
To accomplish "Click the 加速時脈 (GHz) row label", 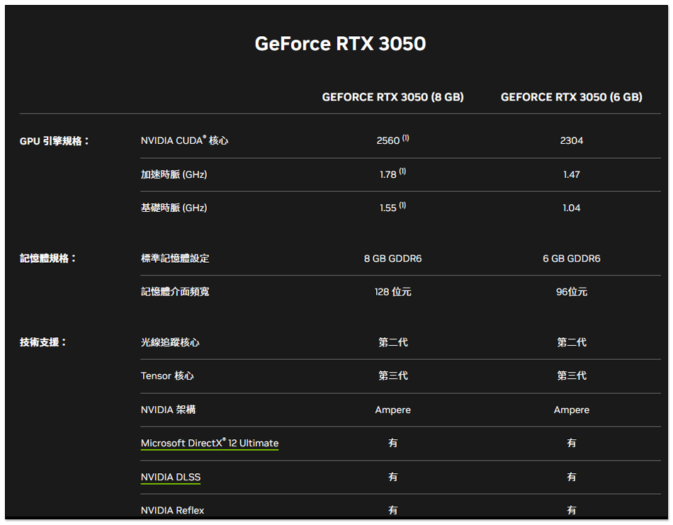I will [174, 174].
